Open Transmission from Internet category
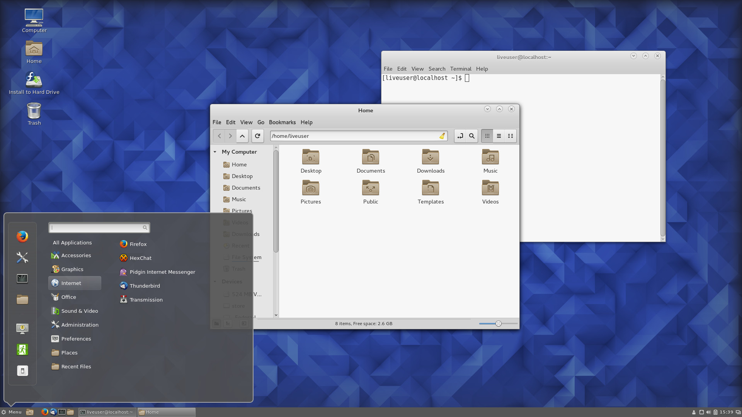This screenshot has height=417, width=742. point(146,300)
